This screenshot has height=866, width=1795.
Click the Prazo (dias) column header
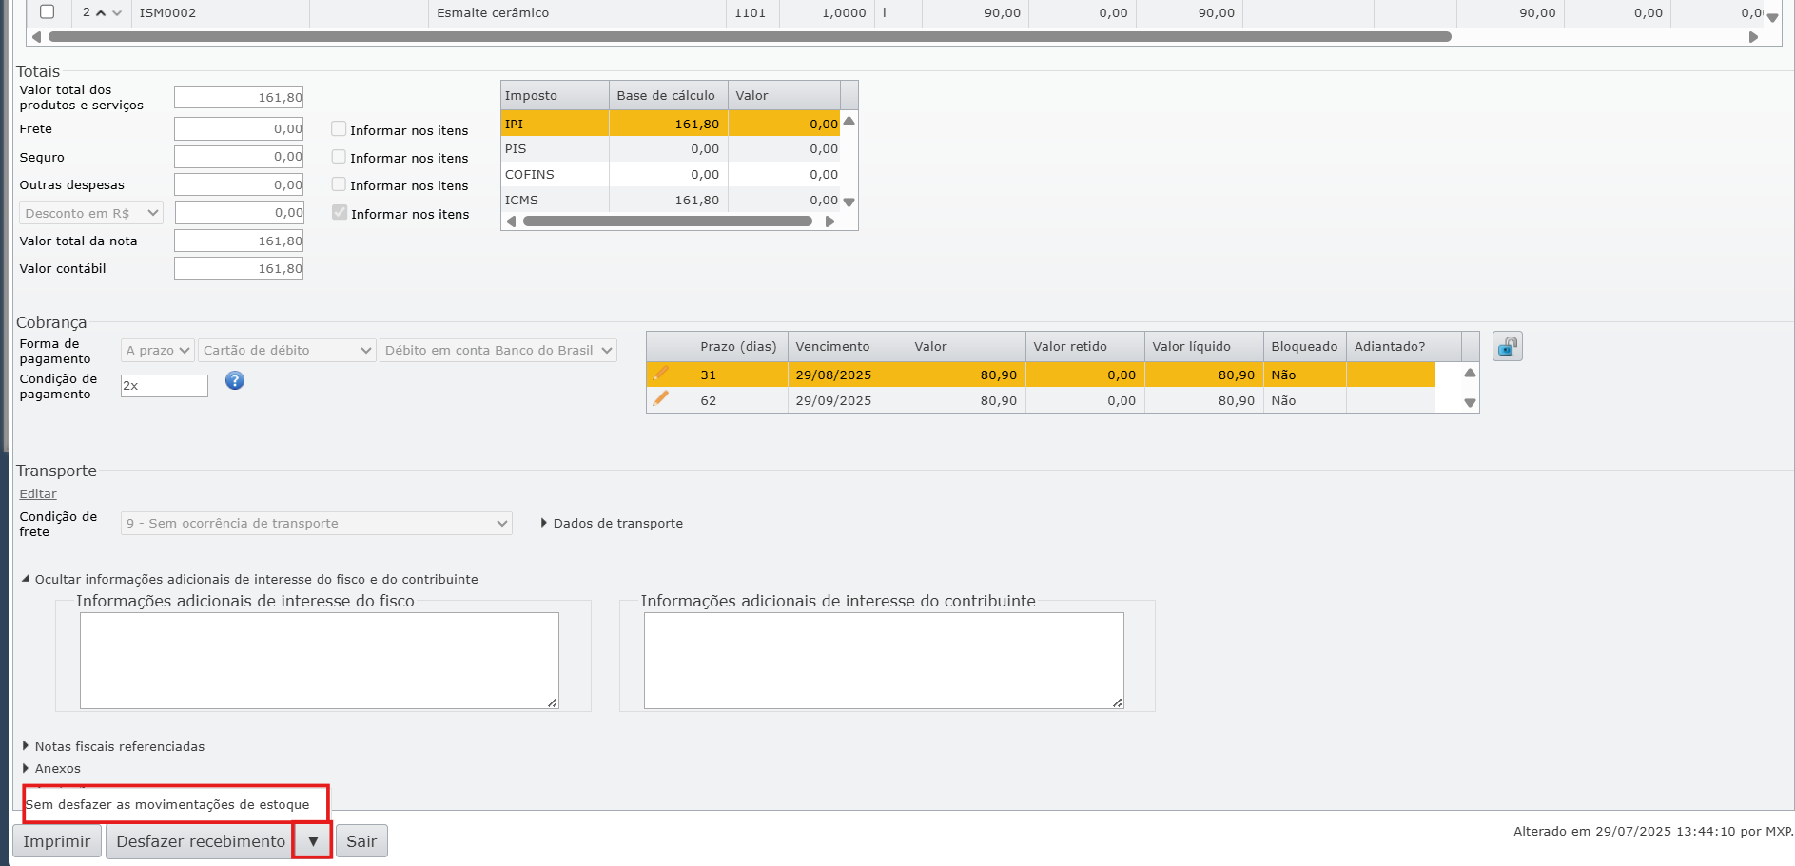(740, 347)
